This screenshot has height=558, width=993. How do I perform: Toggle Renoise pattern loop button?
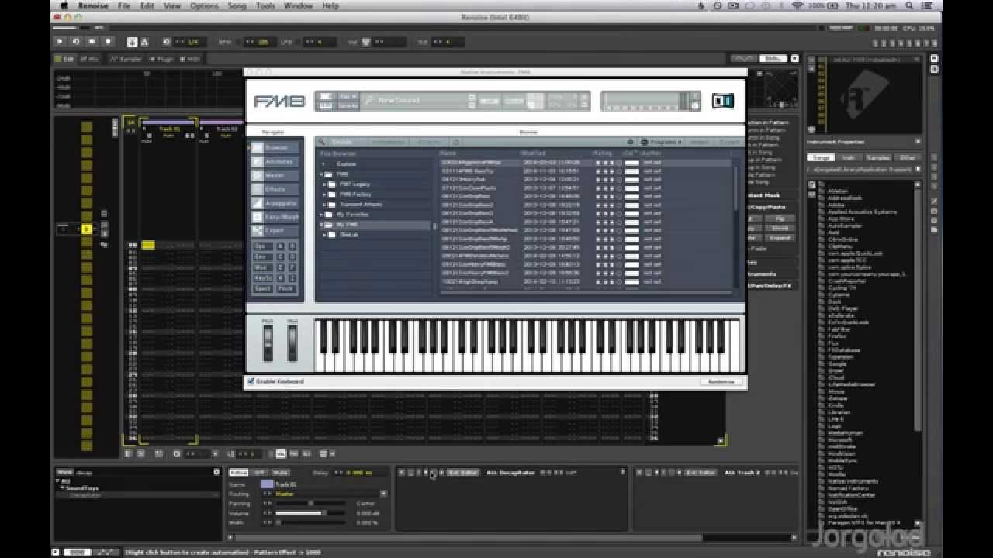click(76, 42)
